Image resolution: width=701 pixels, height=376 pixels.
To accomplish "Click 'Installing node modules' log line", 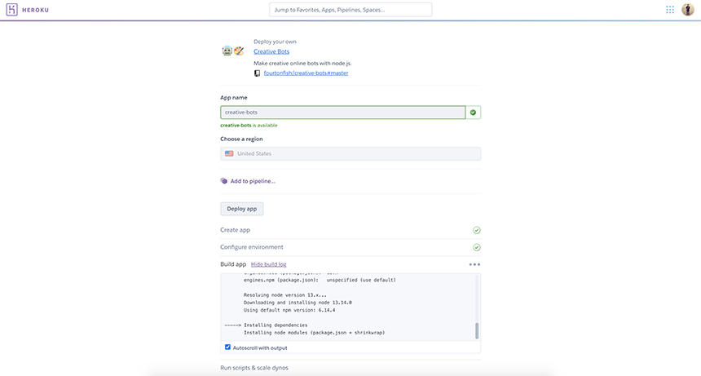I will point(315,333).
